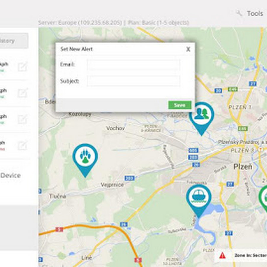This screenshot has height=267, width=267.
Task: Click the Server Europe status text
Action: (114, 23)
